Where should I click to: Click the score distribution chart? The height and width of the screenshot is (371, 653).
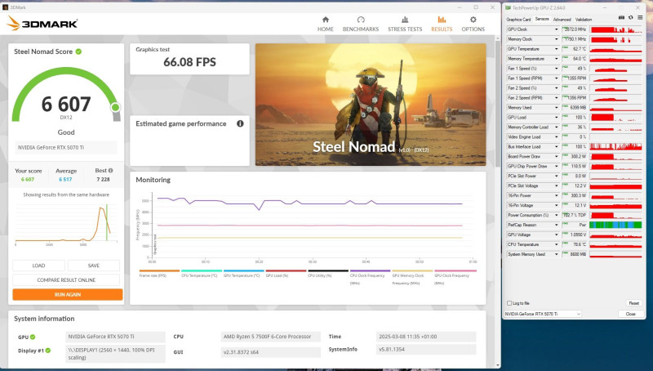point(66,223)
